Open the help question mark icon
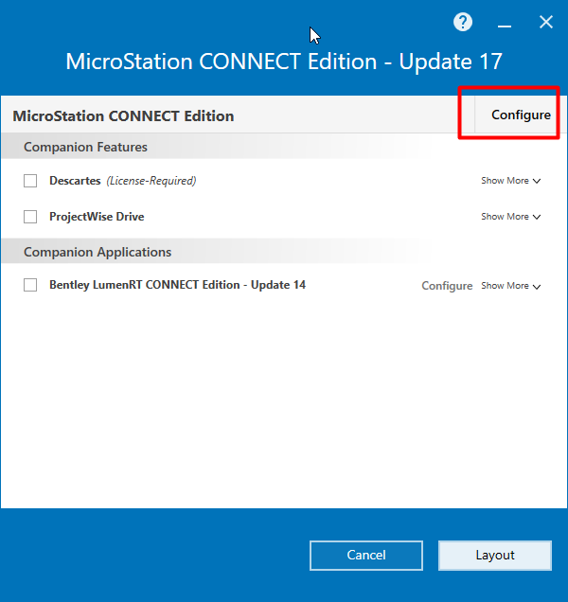Screen dimensions: 568x602 [463, 23]
